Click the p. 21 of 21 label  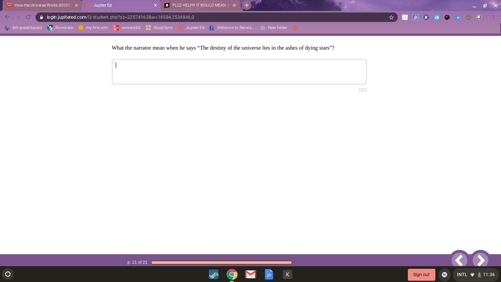tap(137, 262)
